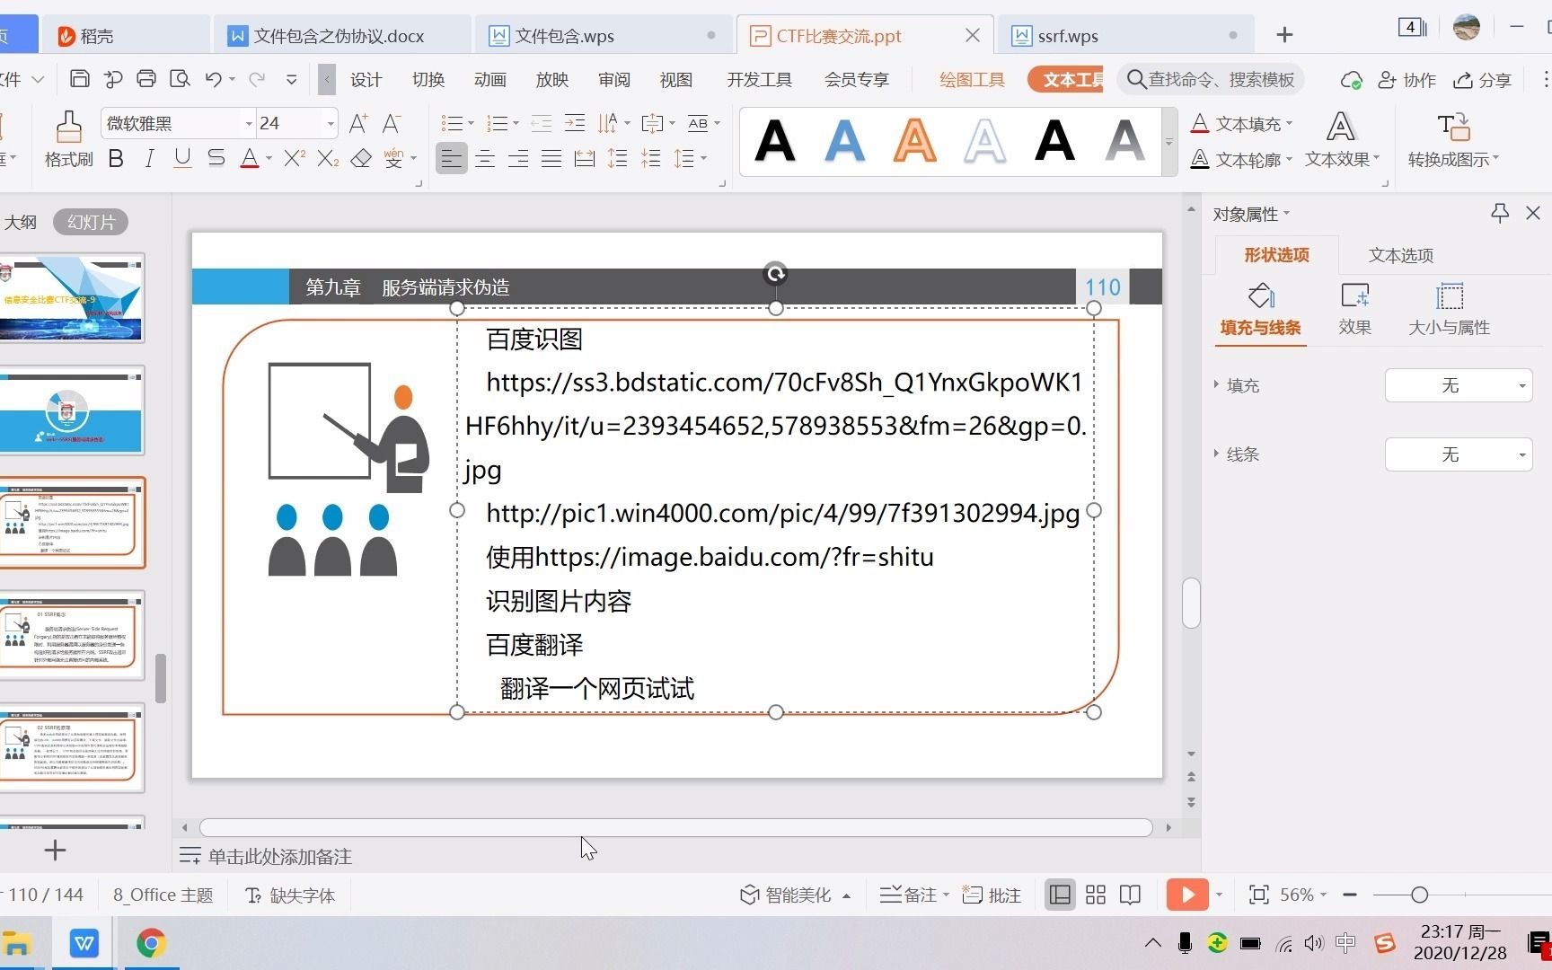Toggle Underline formatting
The width and height of the screenshot is (1552, 970).
coord(182,159)
